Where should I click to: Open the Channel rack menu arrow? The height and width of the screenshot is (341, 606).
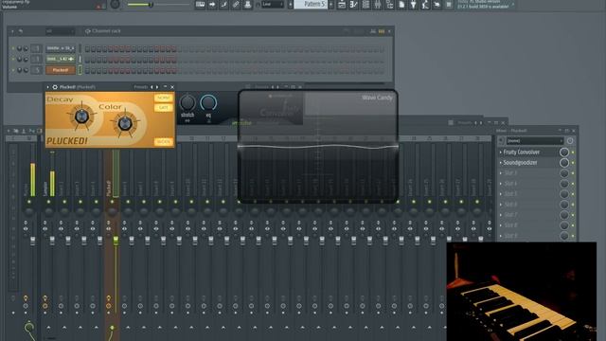point(12,31)
